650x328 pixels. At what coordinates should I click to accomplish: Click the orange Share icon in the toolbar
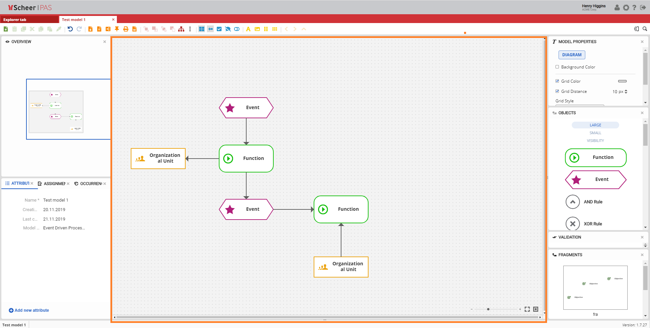[x=108, y=29]
